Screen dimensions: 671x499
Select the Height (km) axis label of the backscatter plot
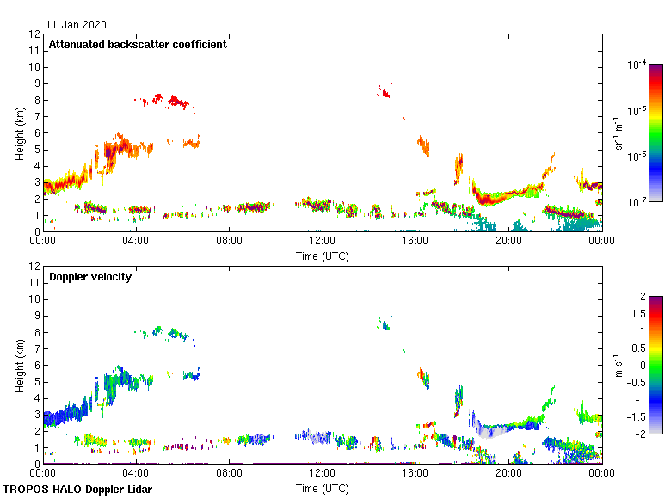(19, 133)
